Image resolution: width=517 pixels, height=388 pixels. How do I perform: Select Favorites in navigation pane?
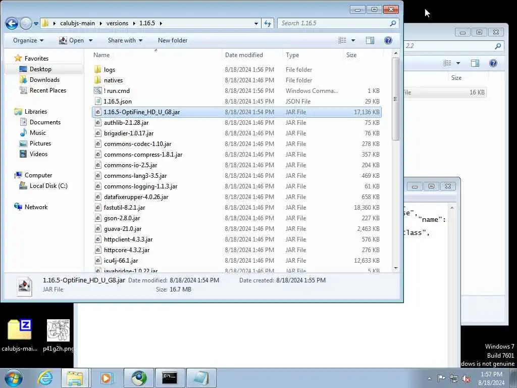[x=36, y=59]
